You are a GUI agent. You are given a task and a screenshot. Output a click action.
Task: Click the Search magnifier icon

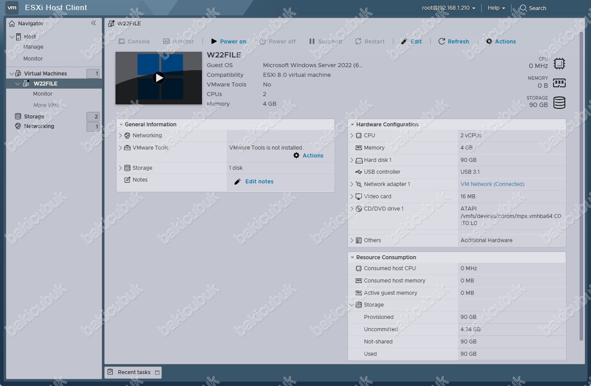pos(523,8)
